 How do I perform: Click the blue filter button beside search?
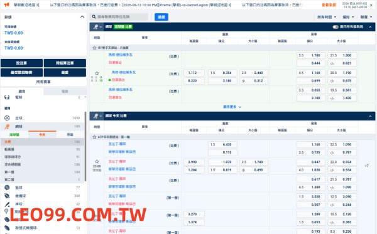pos(161,17)
